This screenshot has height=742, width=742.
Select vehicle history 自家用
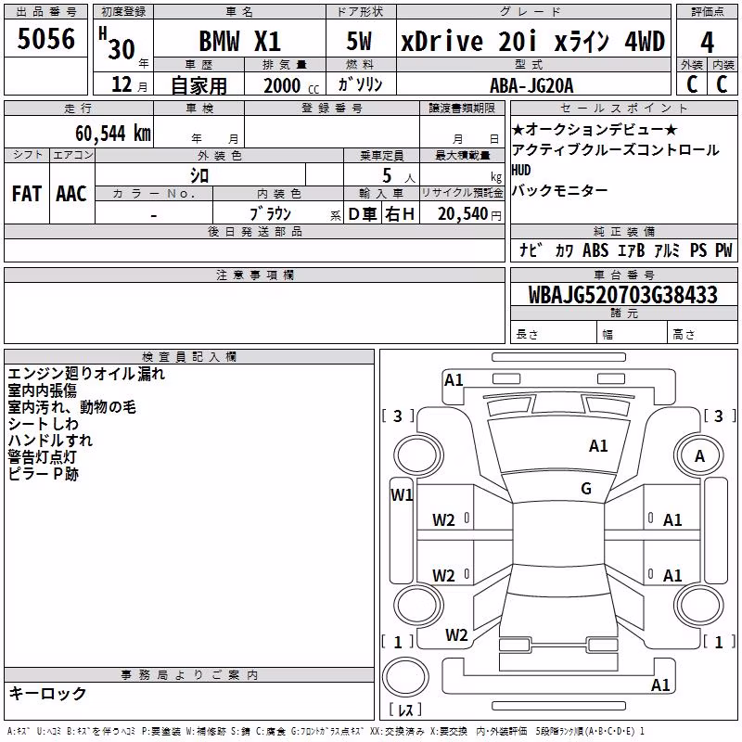click(x=198, y=85)
